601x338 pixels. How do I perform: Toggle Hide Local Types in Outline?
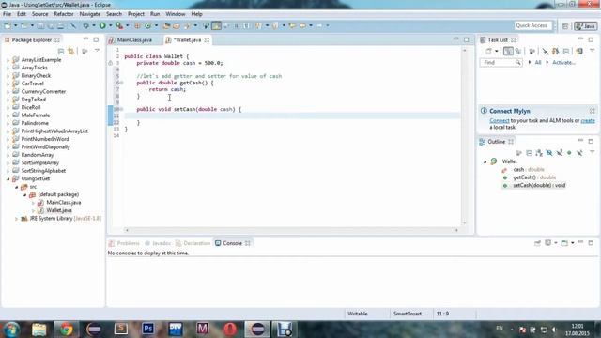[579, 153]
